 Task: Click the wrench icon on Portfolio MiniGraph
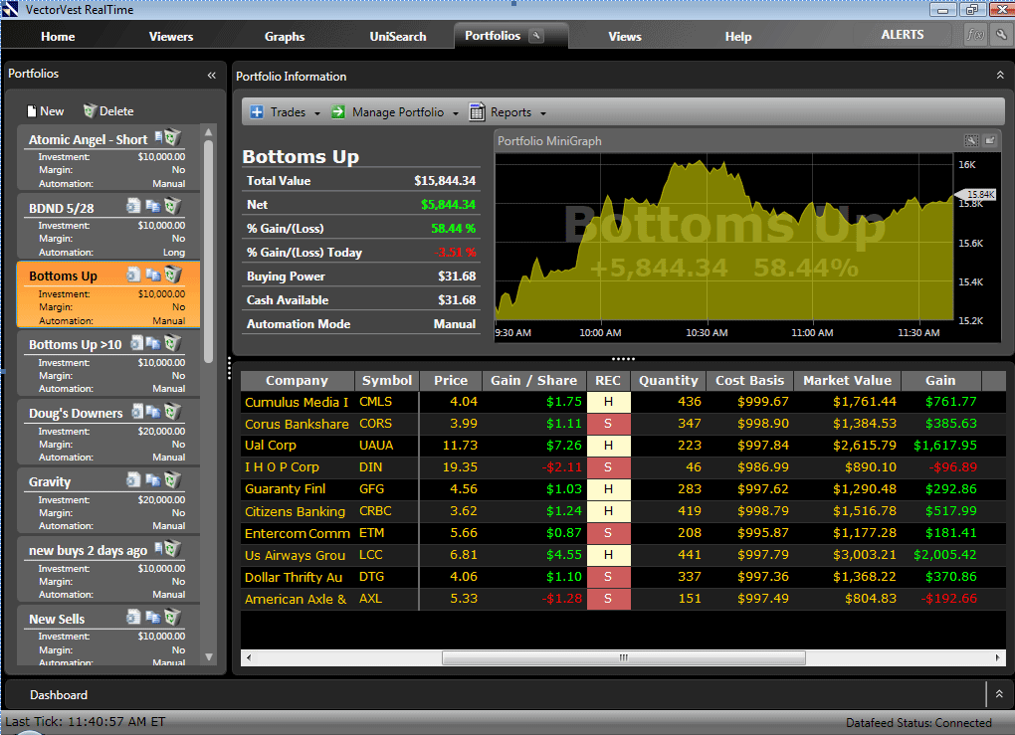(x=972, y=140)
